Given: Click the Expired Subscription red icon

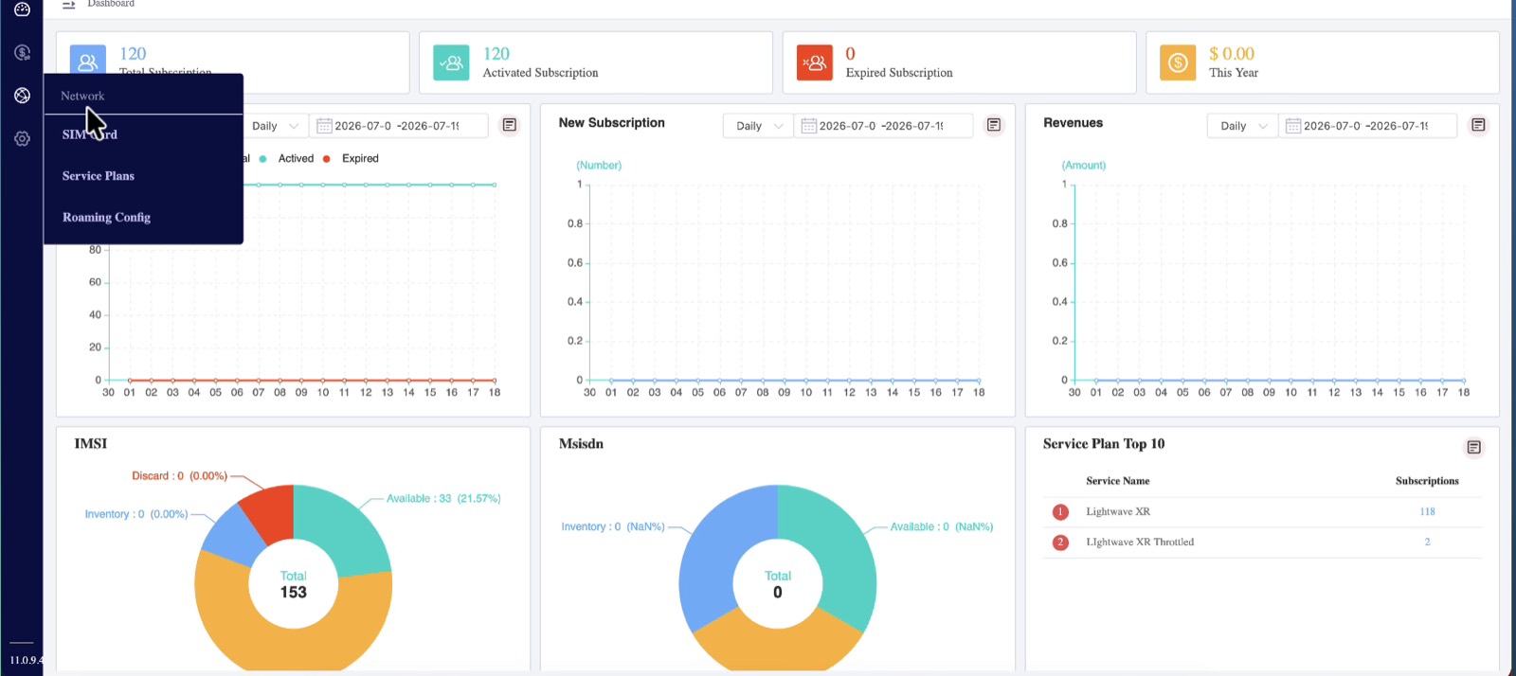Looking at the screenshot, I should (815, 62).
